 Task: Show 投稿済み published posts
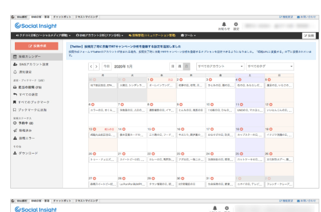tap(22, 131)
